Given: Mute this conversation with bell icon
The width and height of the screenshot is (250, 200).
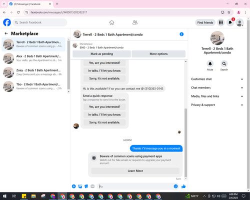Looking at the screenshot, I should tap(210, 63).
